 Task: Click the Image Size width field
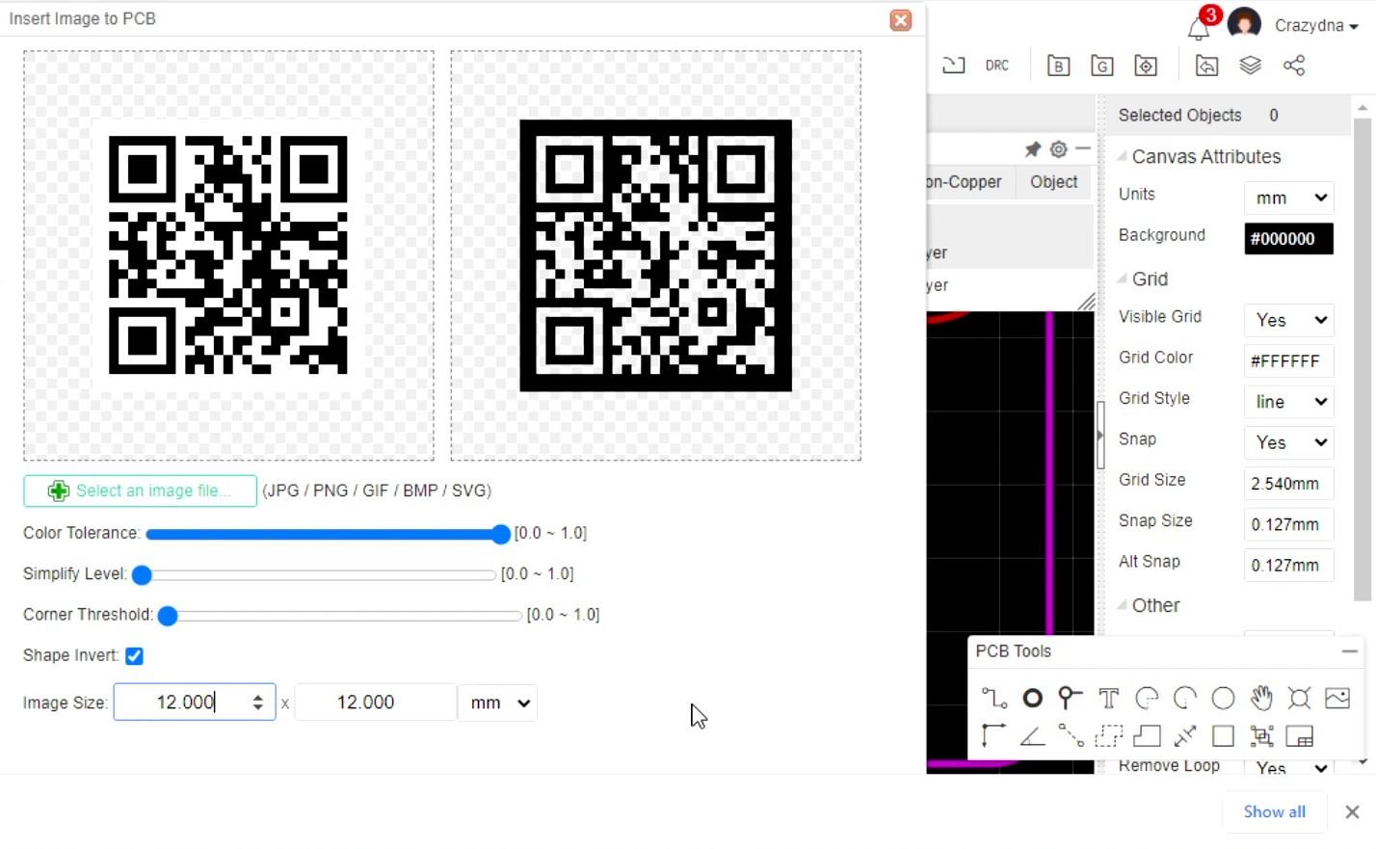pyautogui.click(x=195, y=703)
